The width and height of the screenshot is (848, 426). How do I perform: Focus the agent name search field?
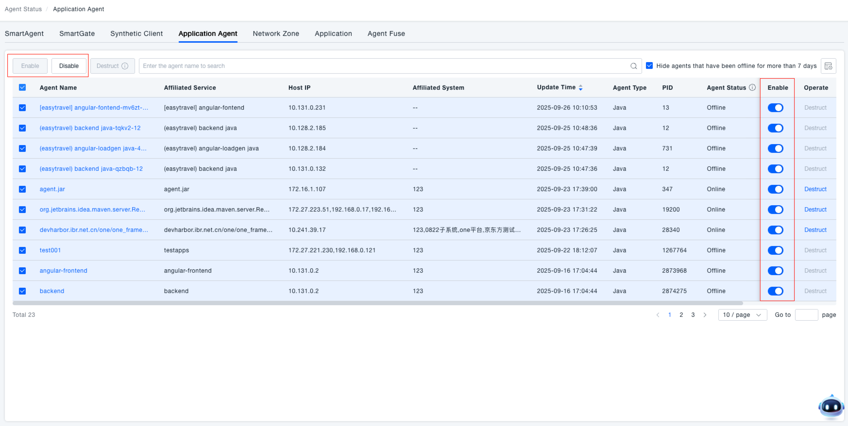[384, 66]
